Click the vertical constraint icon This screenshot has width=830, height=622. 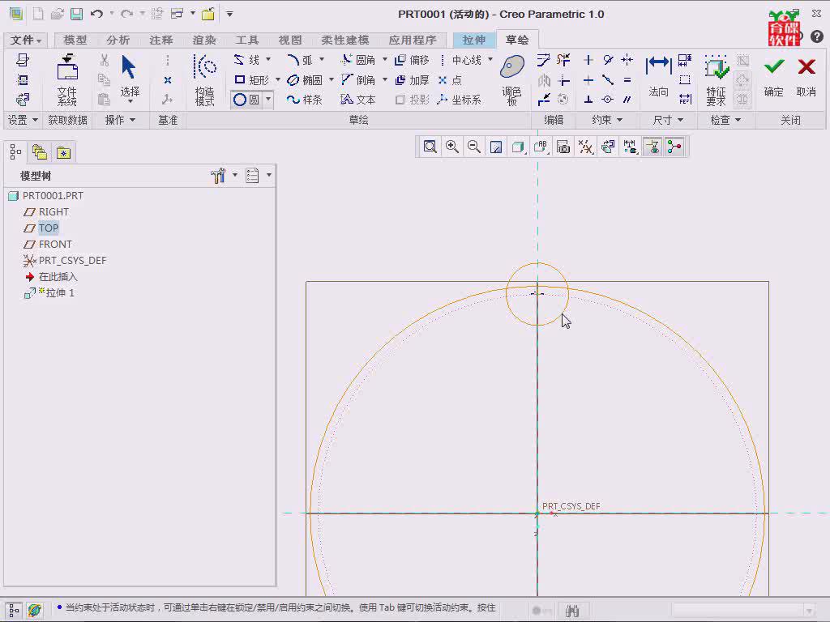click(x=588, y=60)
